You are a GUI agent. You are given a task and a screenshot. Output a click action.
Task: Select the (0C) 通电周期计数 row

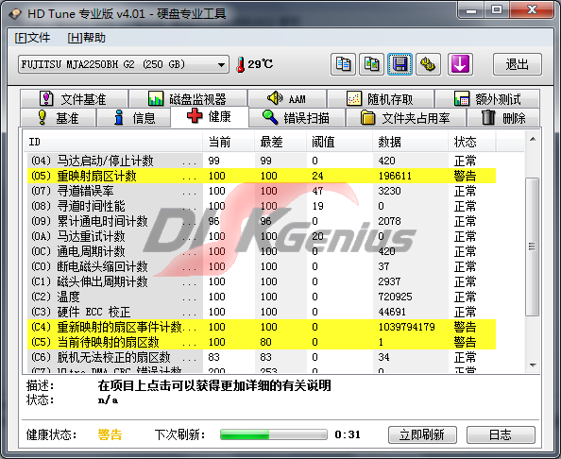coord(262,251)
